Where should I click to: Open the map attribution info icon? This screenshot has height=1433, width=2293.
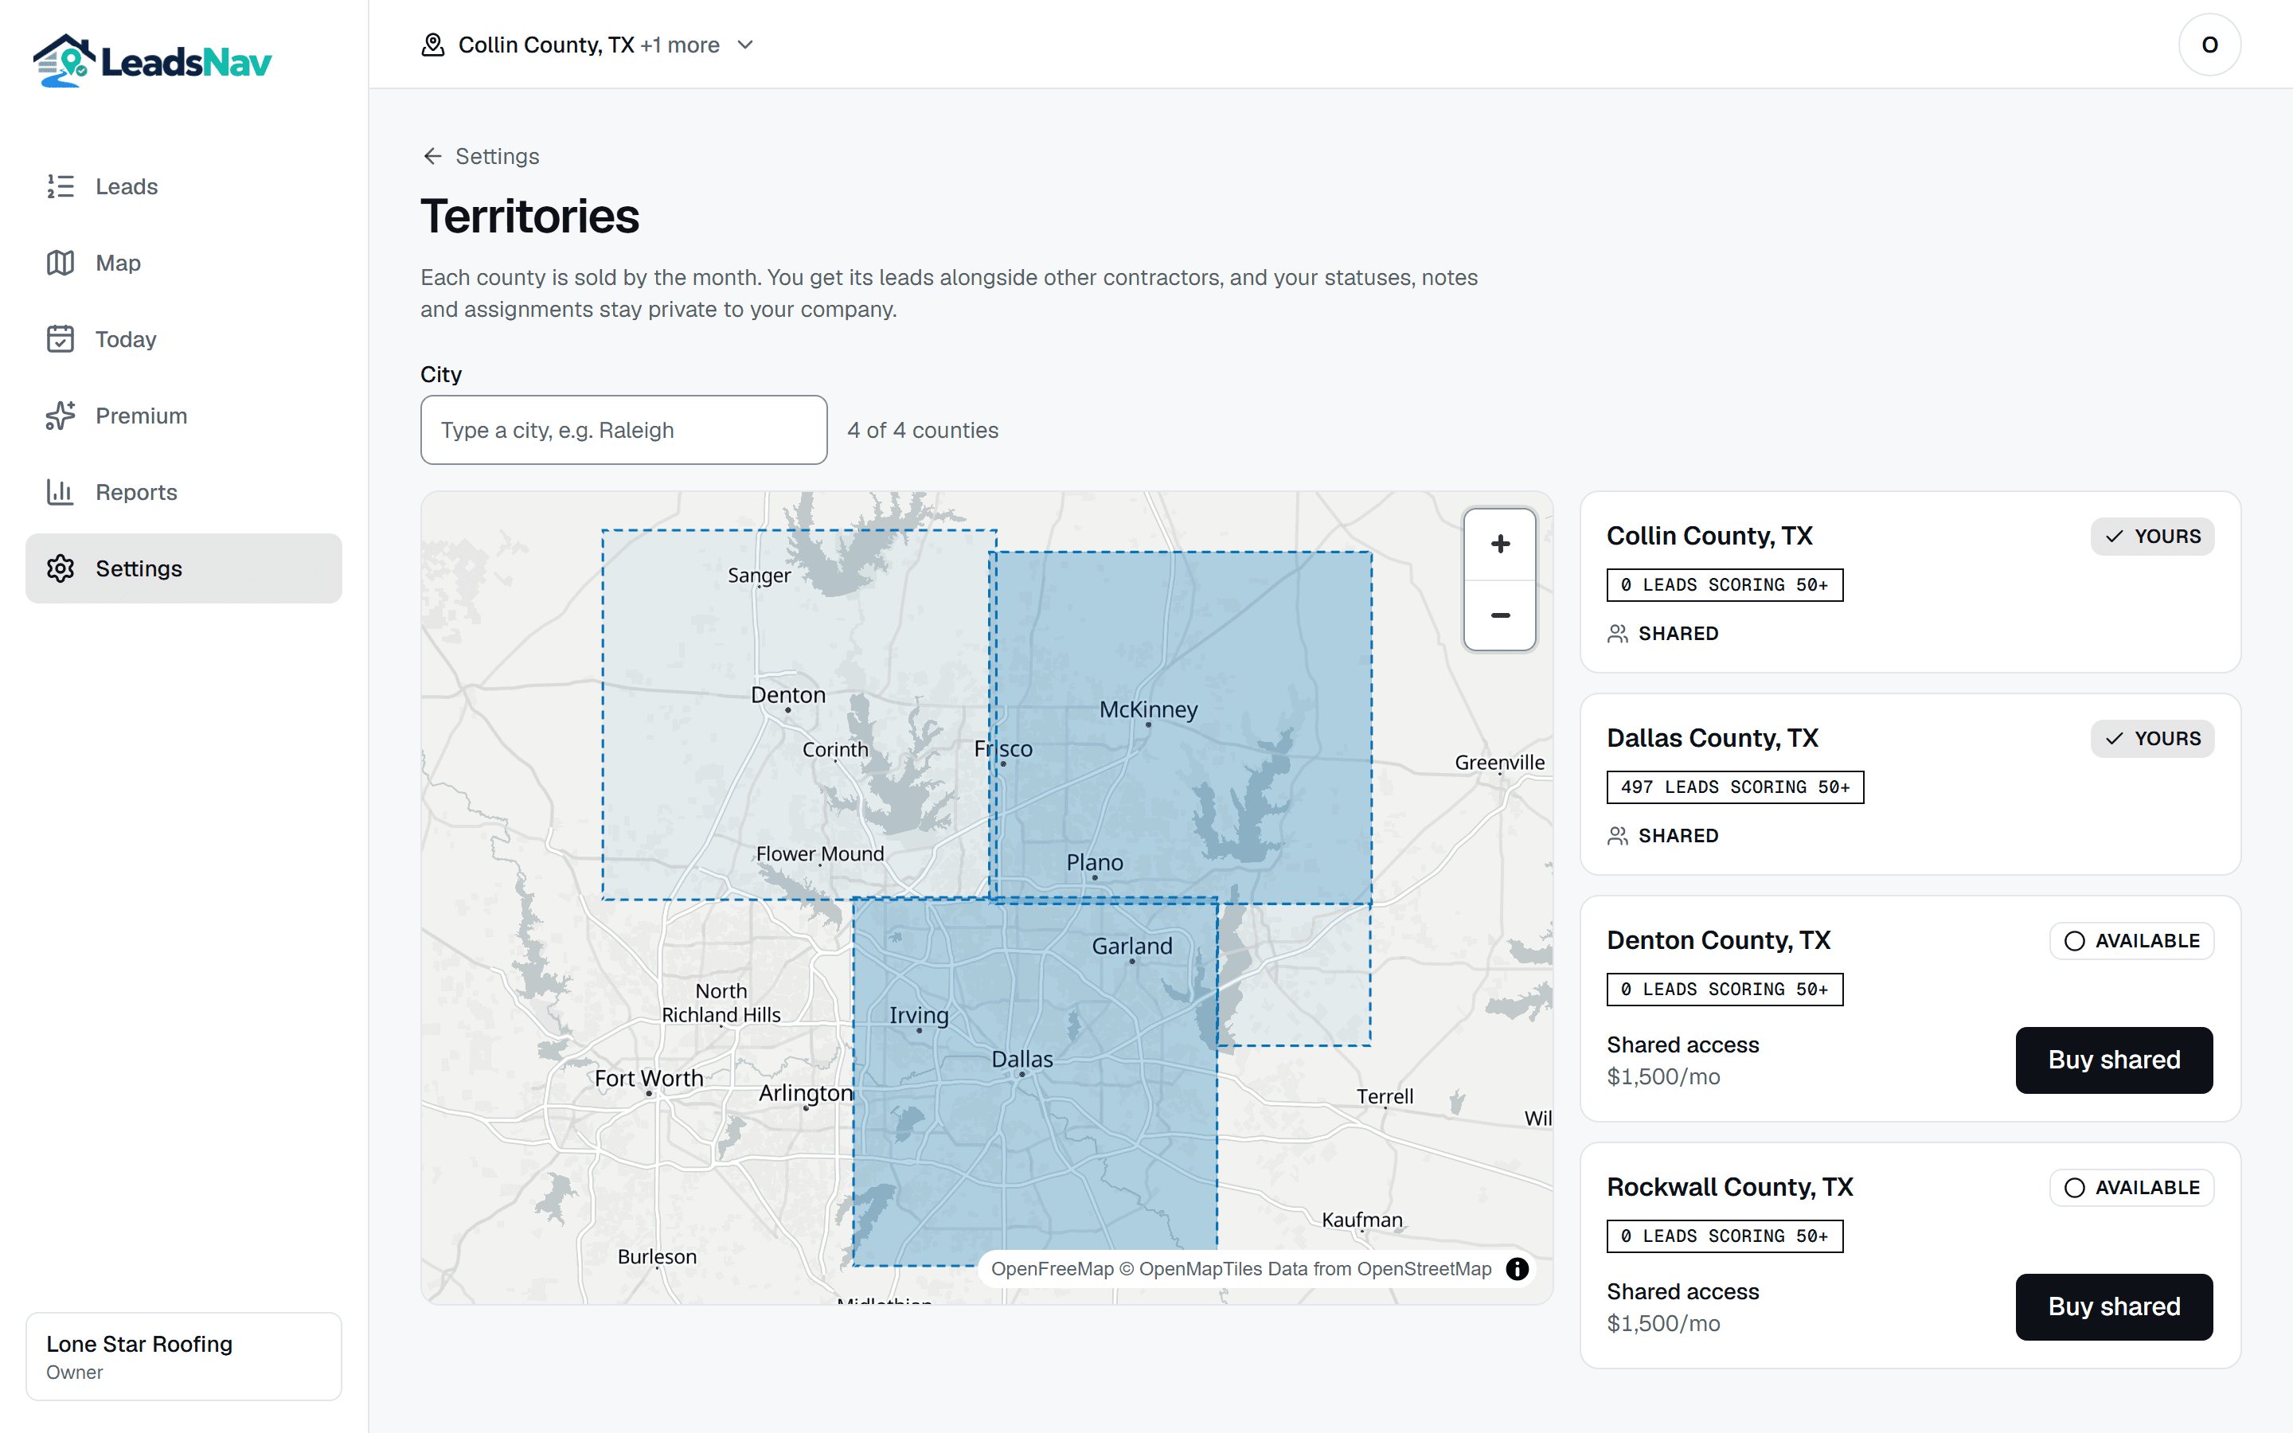1517,1269
